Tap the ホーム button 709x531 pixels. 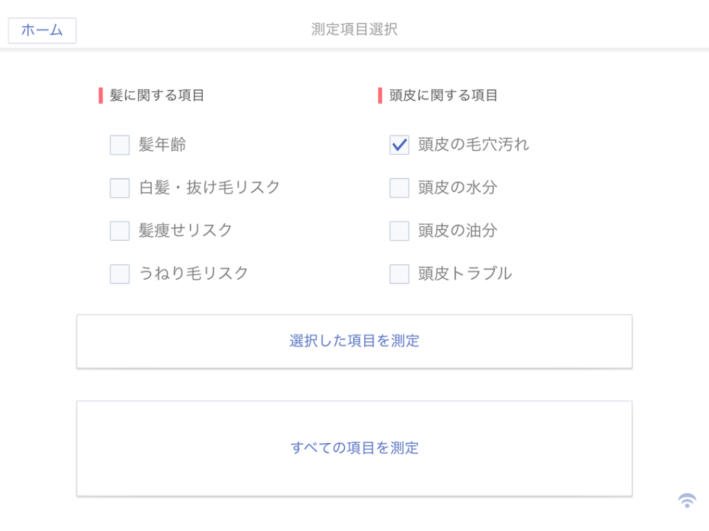click(x=42, y=30)
